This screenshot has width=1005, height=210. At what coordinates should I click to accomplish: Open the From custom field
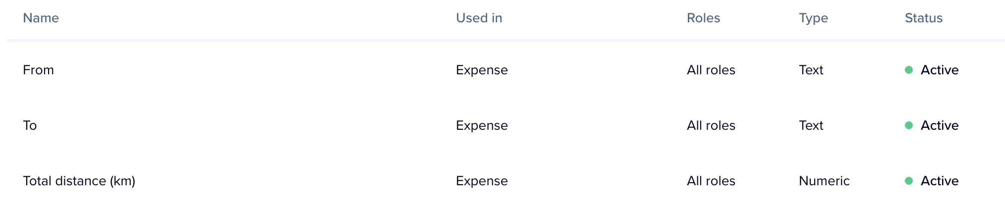point(38,70)
